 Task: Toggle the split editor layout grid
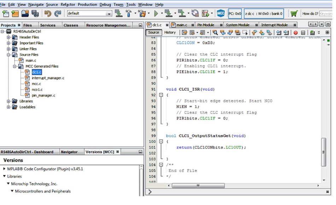(x=328, y=32)
